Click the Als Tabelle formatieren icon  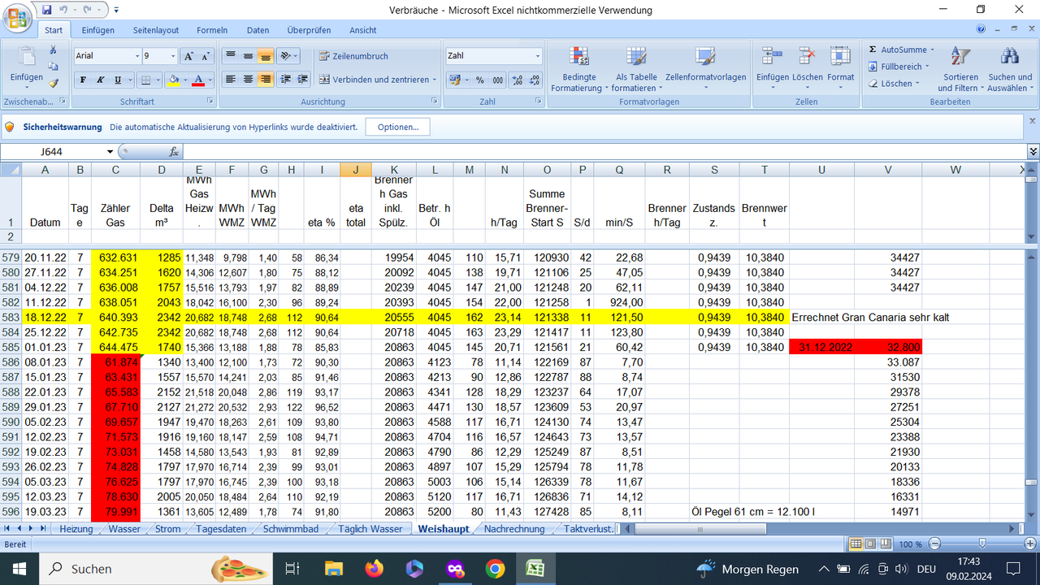click(636, 57)
